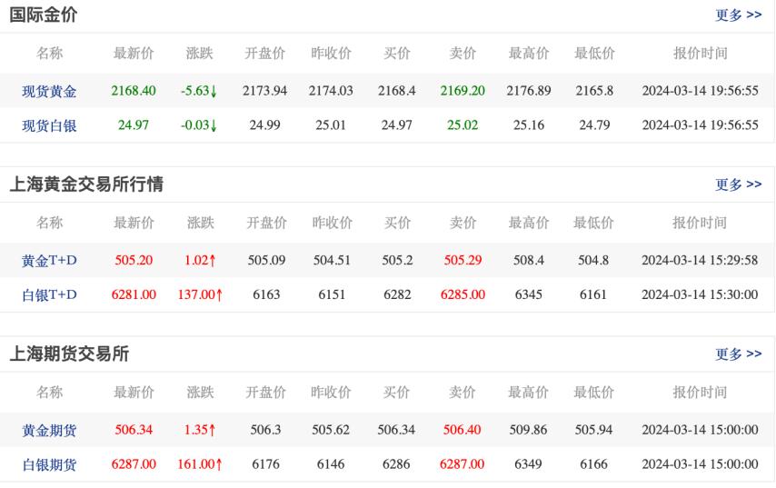Screen dimensions: 776x488
Task: Select 现货黄金 change value -5.63
Action: (198, 91)
